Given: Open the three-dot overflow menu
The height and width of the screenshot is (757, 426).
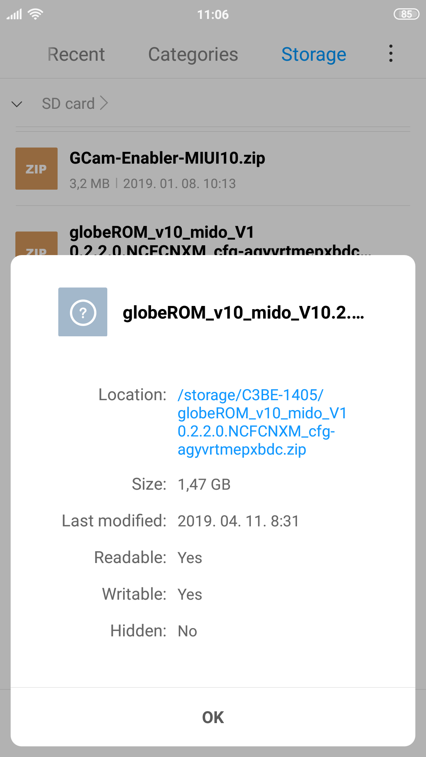Looking at the screenshot, I should (390, 54).
